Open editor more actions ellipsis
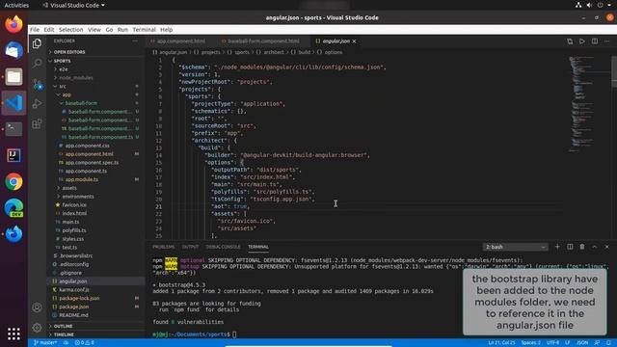The image size is (617, 347). [x=606, y=41]
